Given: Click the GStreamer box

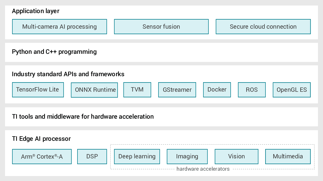Looking at the screenshot, I should (177, 90).
